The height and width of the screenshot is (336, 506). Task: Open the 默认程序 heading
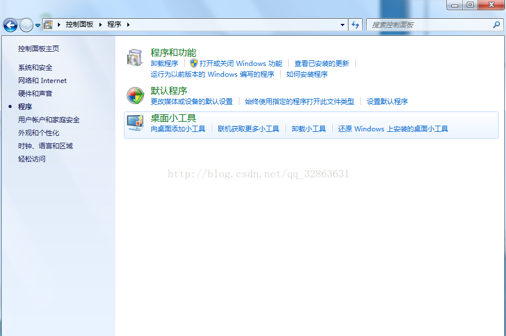coord(169,91)
